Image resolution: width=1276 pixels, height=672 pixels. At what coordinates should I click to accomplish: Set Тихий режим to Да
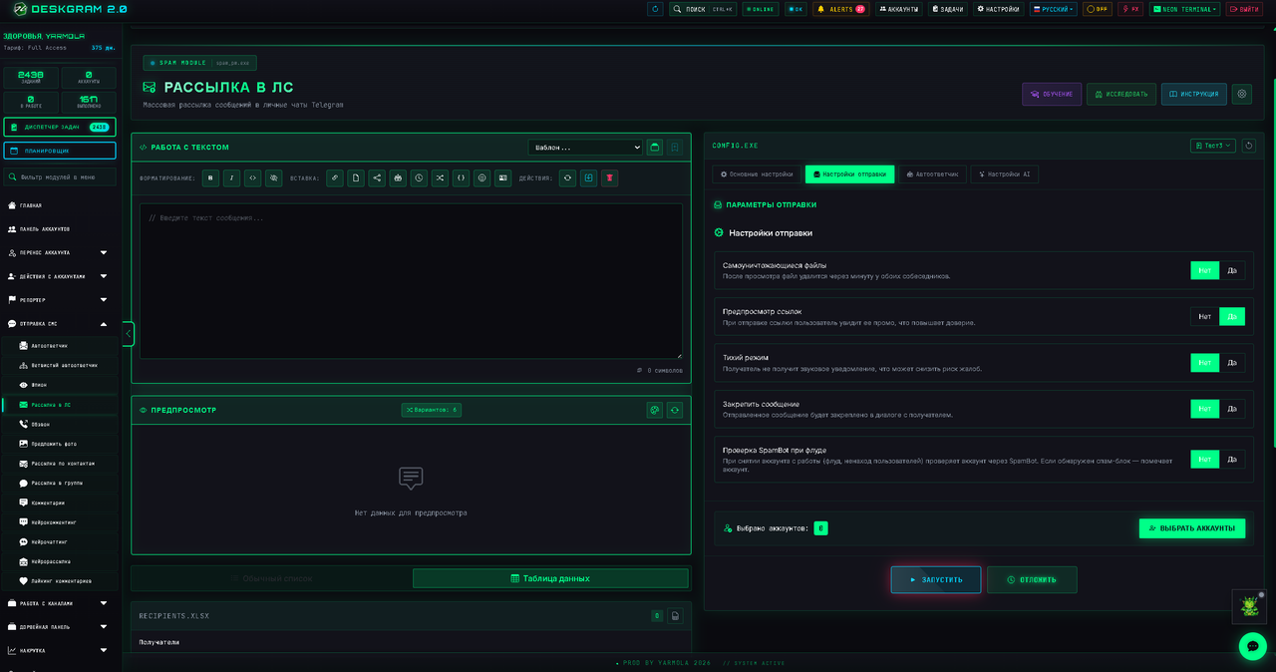(1232, 363)
